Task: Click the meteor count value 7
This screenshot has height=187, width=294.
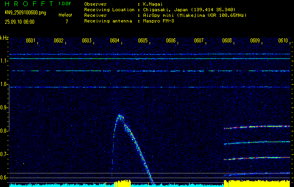Action: click(x=66, y=22)
